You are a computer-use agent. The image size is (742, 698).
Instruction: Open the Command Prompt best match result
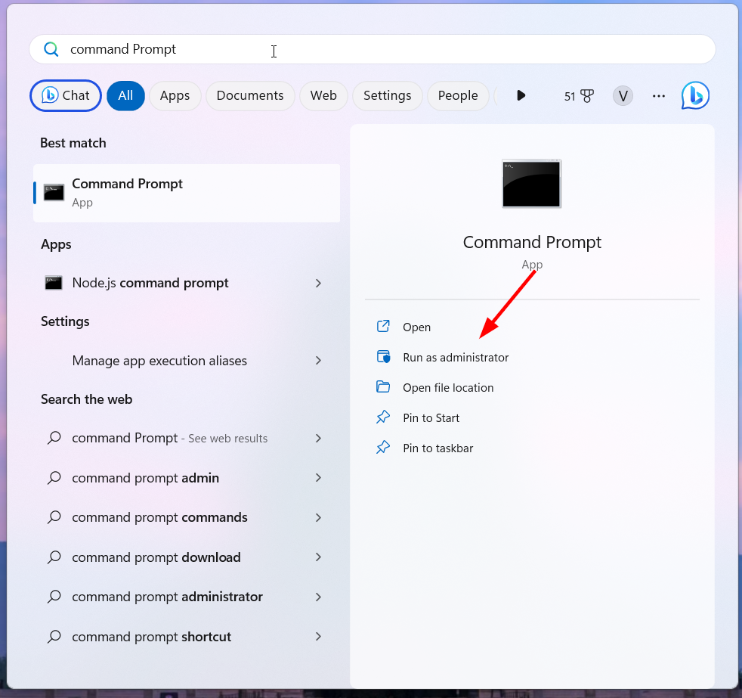[x=187, y=193]
